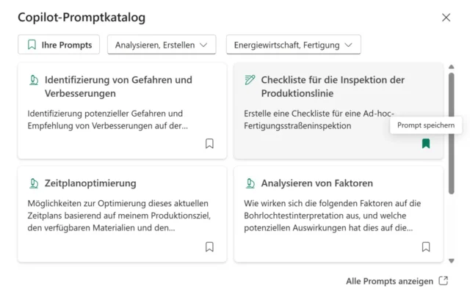The width and height of the screenshot is (470, 297).
Task: Close the Copilot-Promptkatalog dialog
Action: pos(446,18)
